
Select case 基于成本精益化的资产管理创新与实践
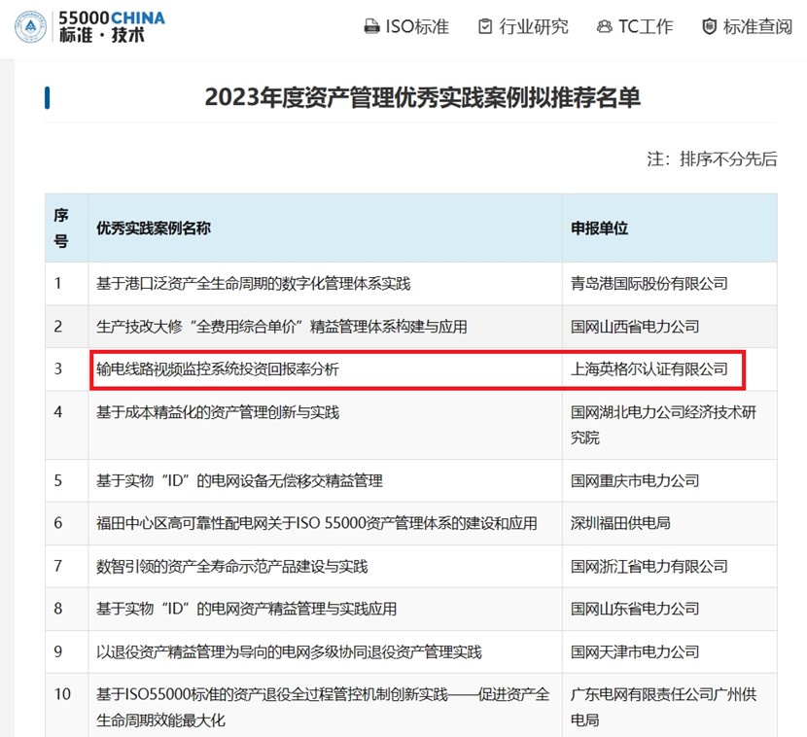[x=218, y=412]
